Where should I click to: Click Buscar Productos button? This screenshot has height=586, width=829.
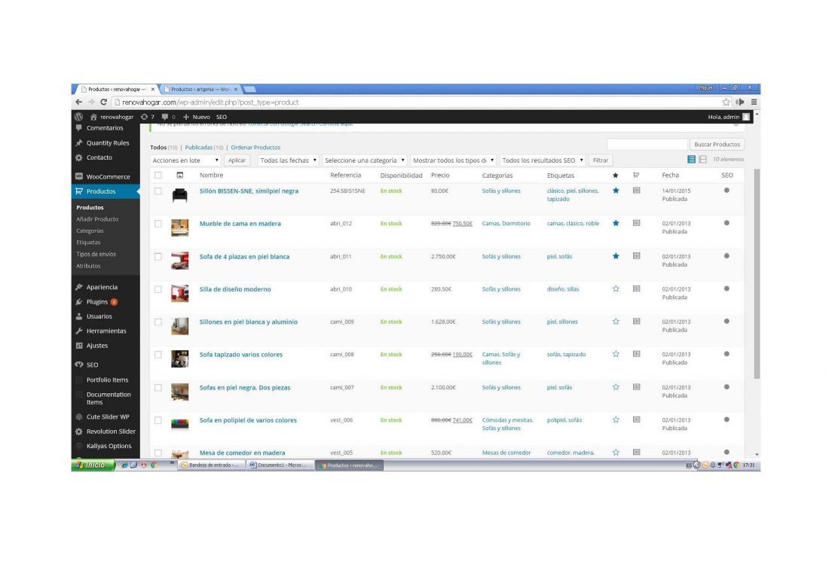[x=717, y=145]
